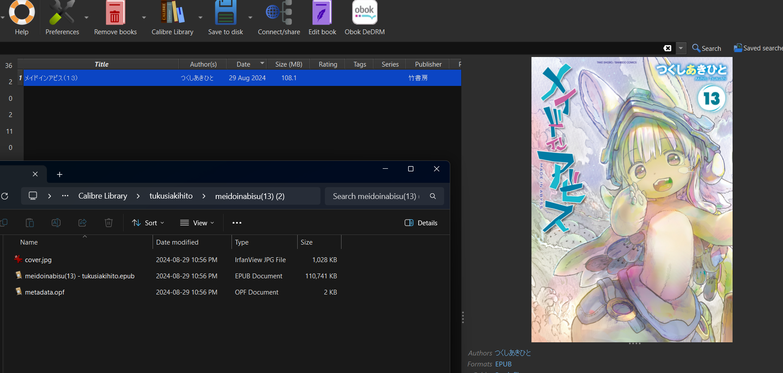This screenshot has width=783, height=373.
Task: Expand the Save to disk dropdown arrow
Action: (x=250, y=18)
